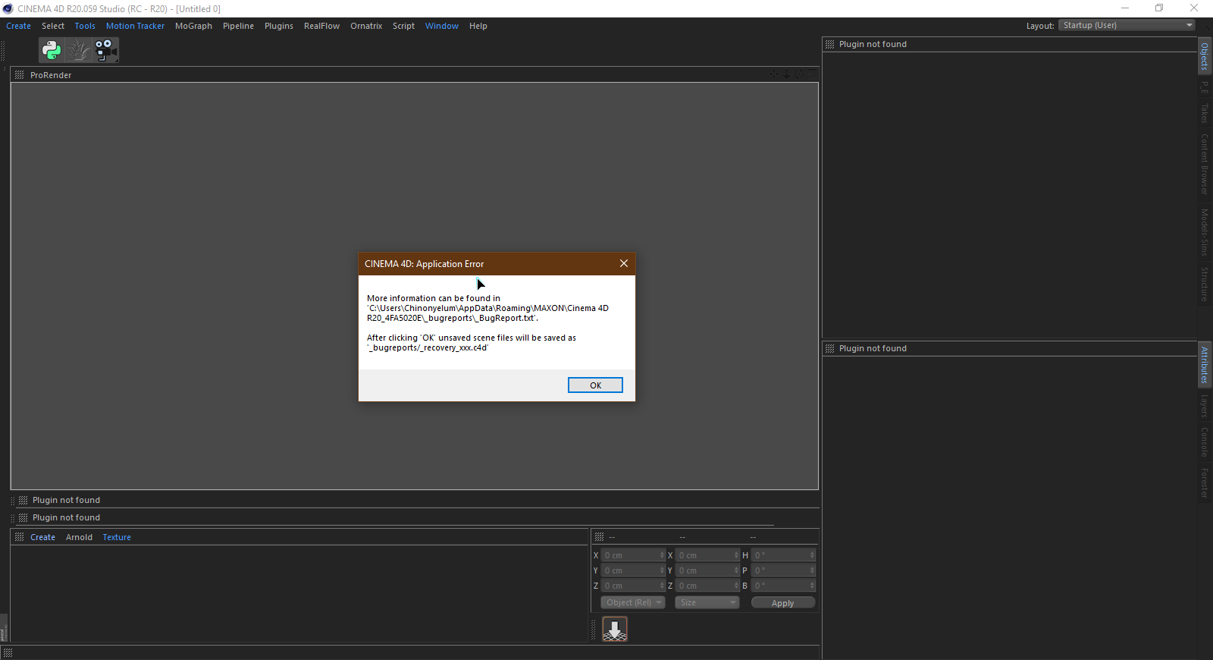Switch to the Objects side tab
This screenshot has height=660, width=1213.
pos(1205,56)
